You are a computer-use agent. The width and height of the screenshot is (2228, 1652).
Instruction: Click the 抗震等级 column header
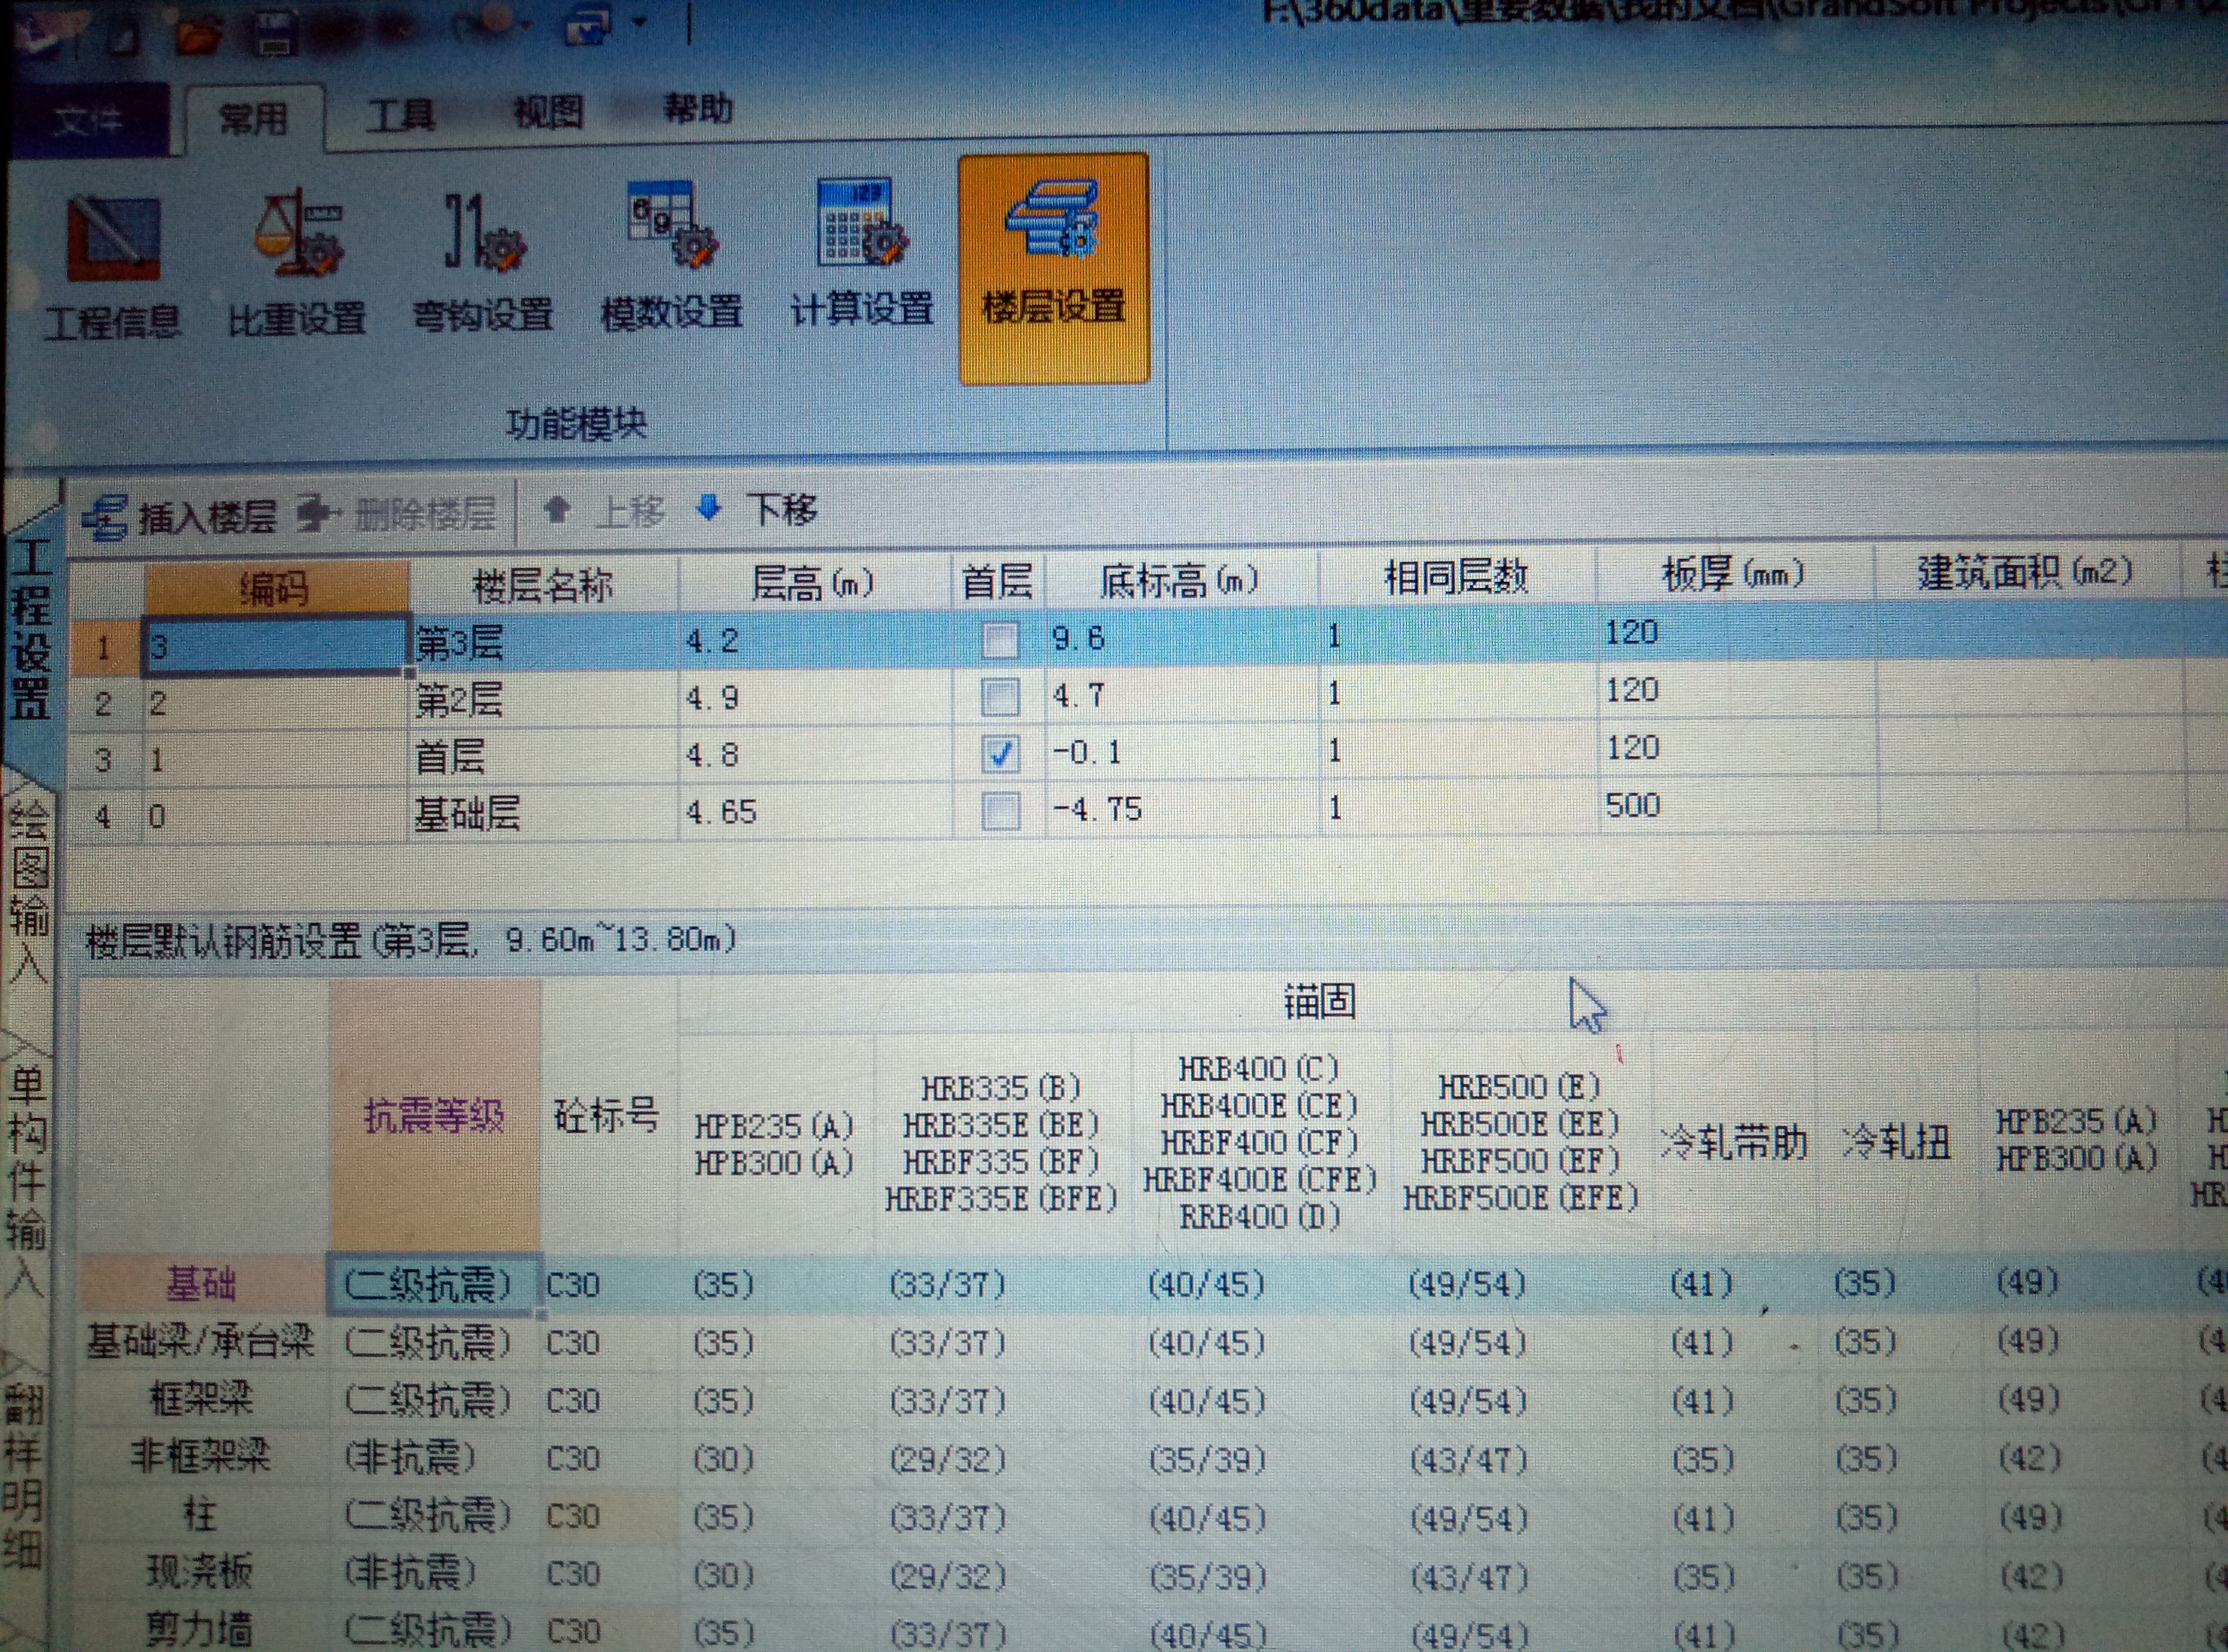tap(434, 1115)
